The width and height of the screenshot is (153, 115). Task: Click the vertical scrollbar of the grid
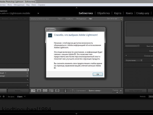click(x=122, y=54)
